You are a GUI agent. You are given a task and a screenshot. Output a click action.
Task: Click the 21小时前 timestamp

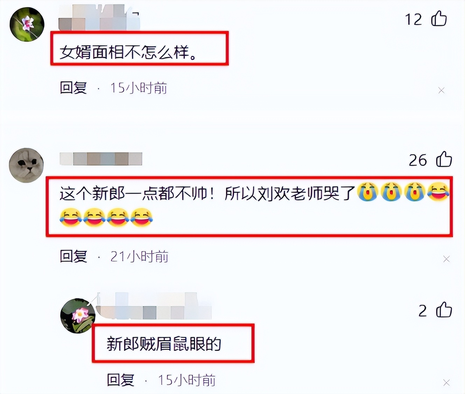coord(139,257)
